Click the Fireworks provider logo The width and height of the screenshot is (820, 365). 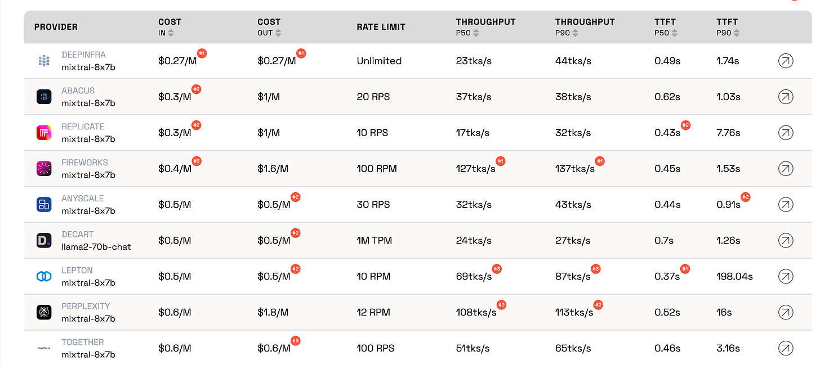click(x=44, y=169)
